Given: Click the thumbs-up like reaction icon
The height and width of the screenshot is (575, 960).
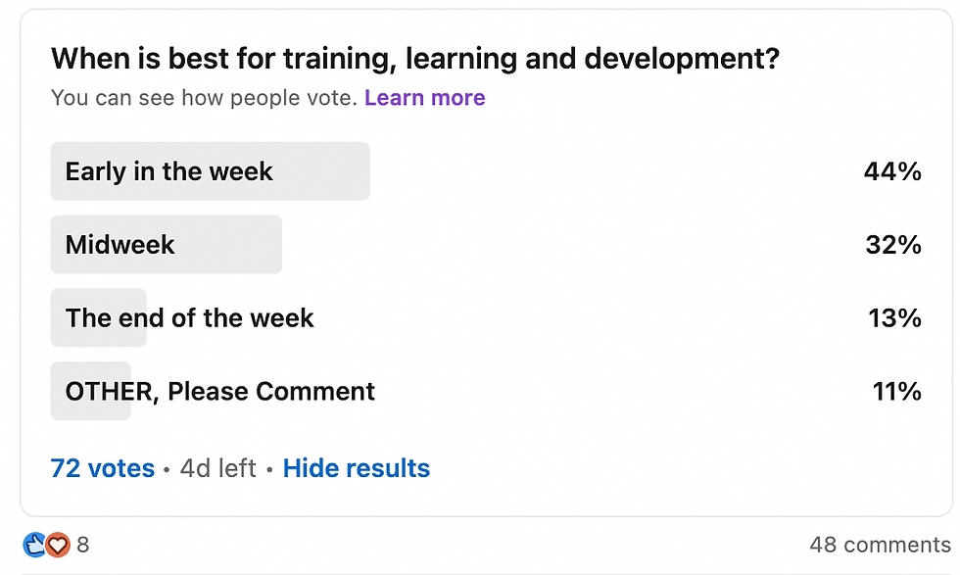Looking at the screenshot, I should coord(35,545).
